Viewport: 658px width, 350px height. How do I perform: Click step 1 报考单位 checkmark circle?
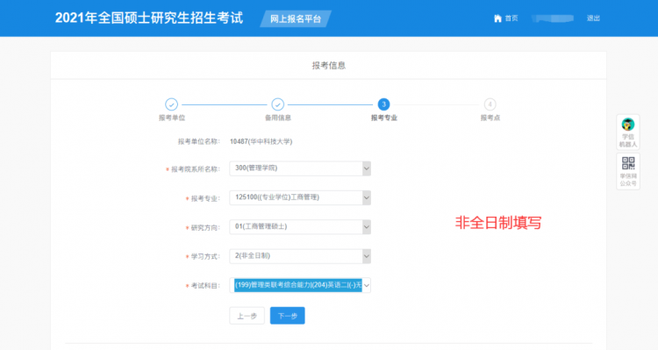pos(171,104)
